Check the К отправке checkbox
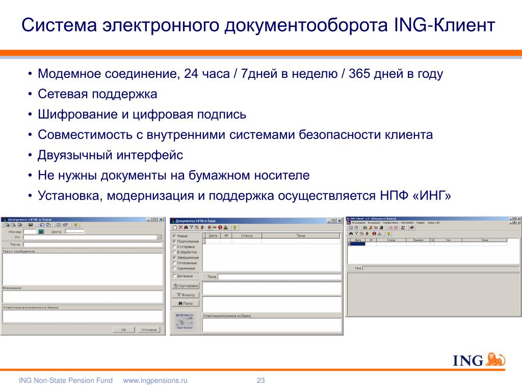Screen dimensions: 522x391 point(174,247)
